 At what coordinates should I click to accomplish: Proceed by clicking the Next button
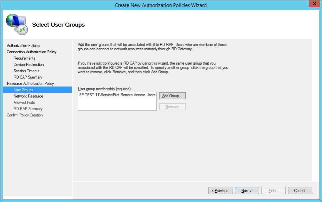coord(247,191)
